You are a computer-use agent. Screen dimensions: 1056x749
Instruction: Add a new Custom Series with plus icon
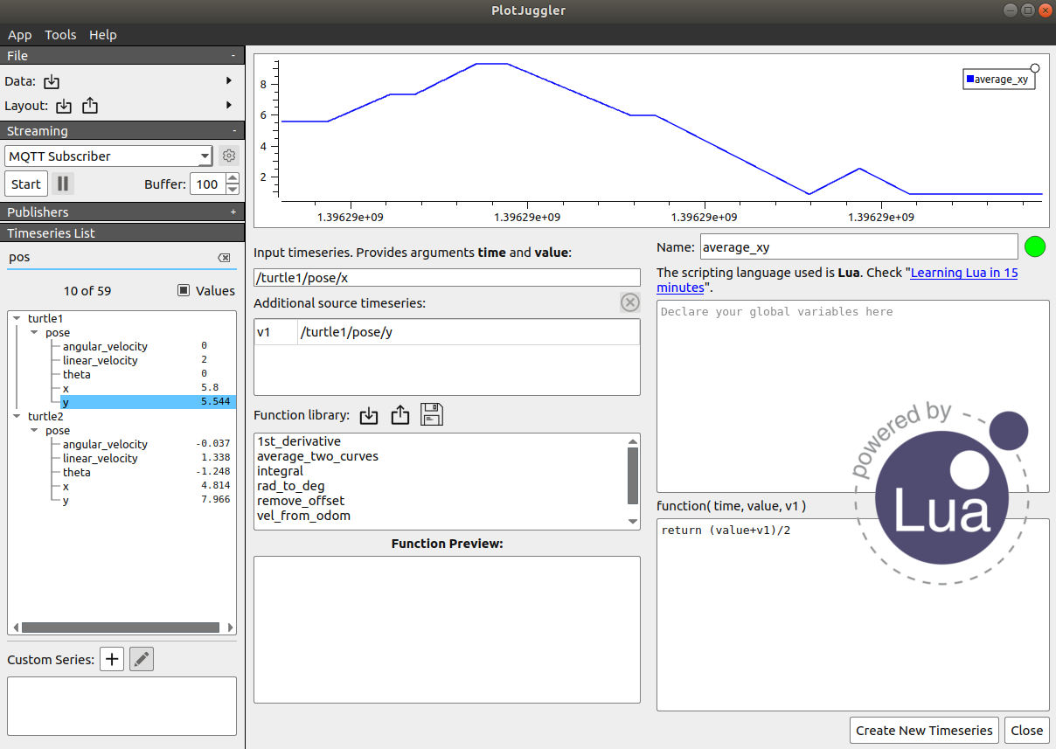tap(111, 659)
